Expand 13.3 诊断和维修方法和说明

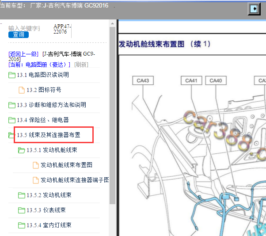[52, 105]
